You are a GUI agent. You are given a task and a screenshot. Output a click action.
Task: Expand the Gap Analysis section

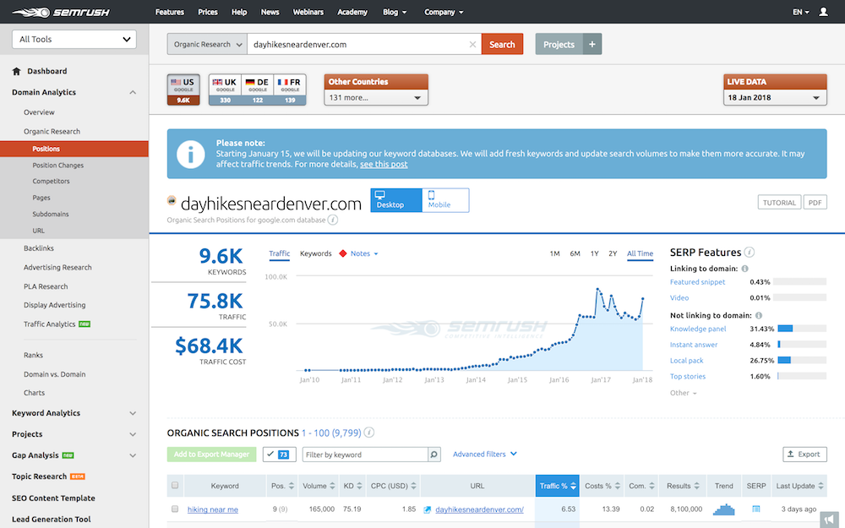[x=133, y=455]
